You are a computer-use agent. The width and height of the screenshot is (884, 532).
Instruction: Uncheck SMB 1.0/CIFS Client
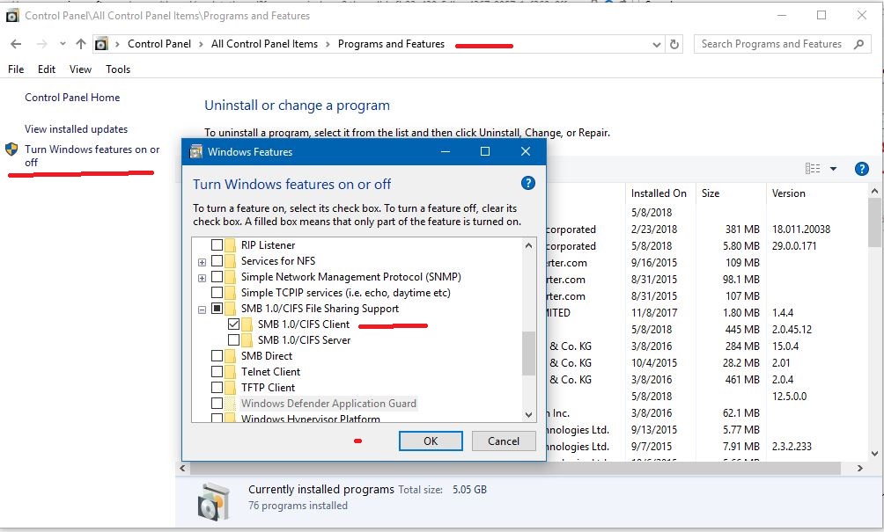(234, 324)
